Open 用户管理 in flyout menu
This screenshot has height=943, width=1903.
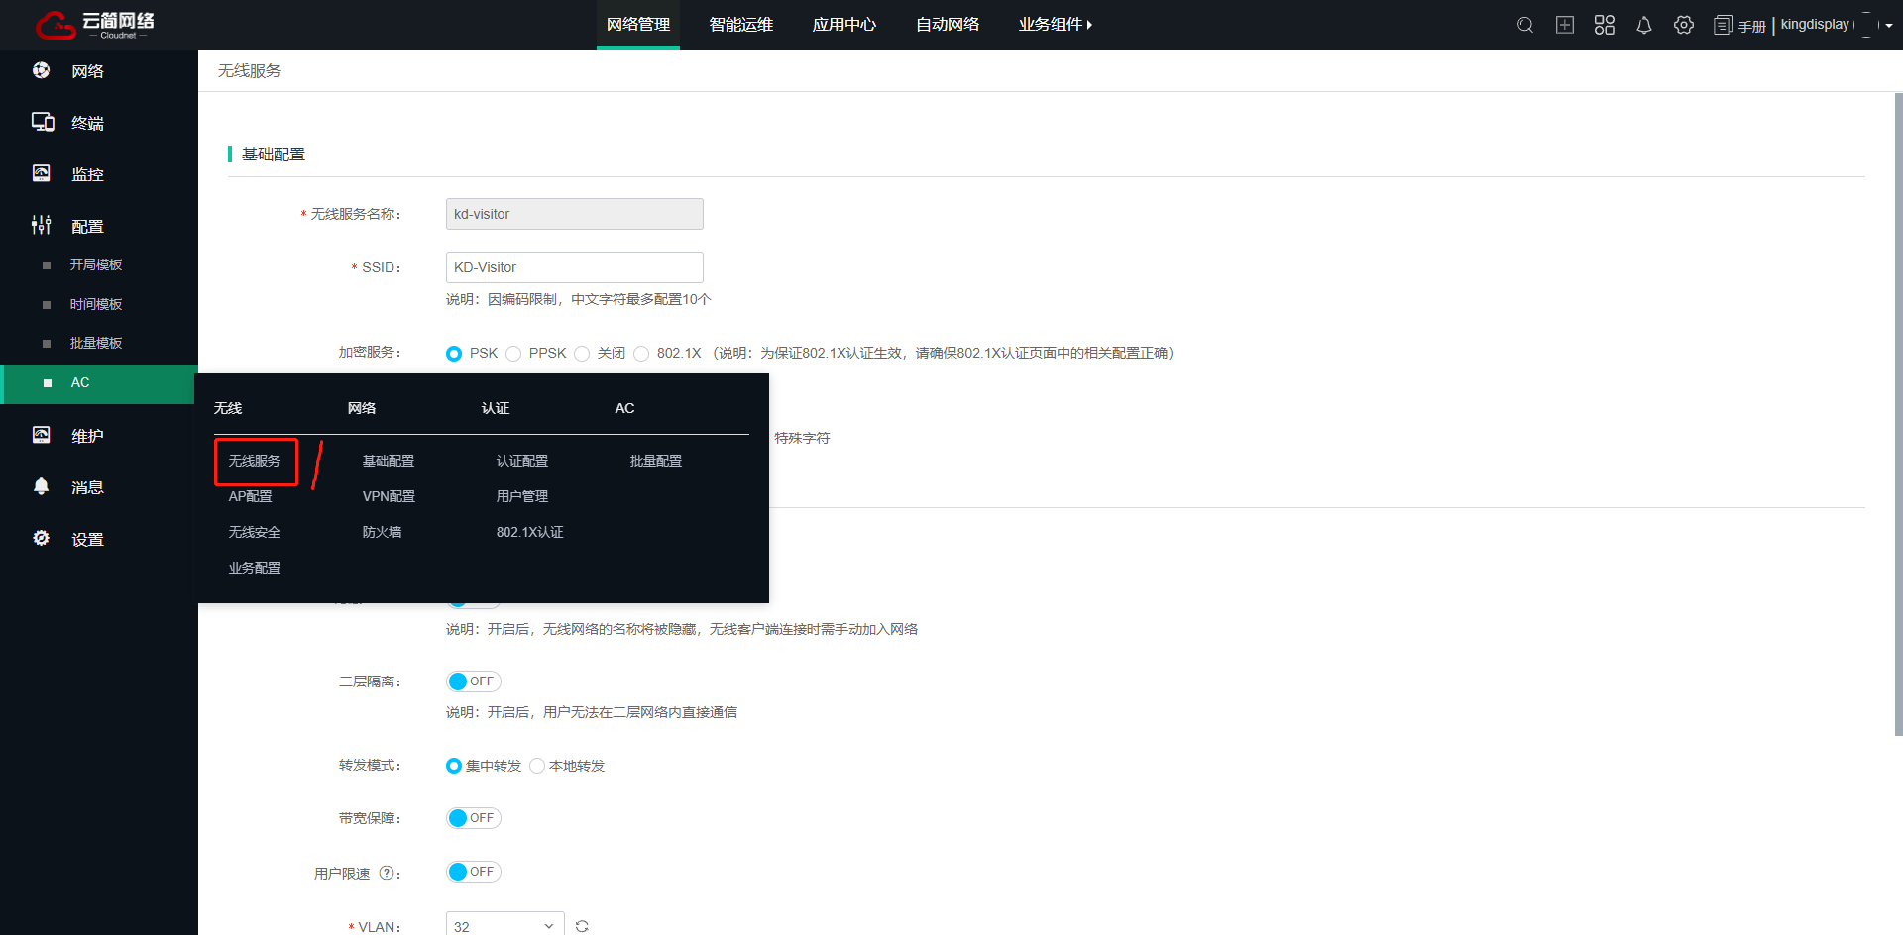[522, 496]
